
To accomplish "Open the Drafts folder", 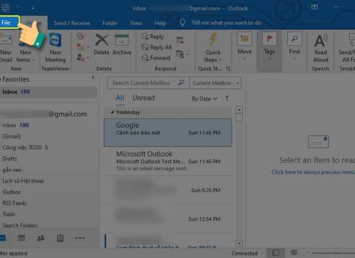I will click(48, 159).
